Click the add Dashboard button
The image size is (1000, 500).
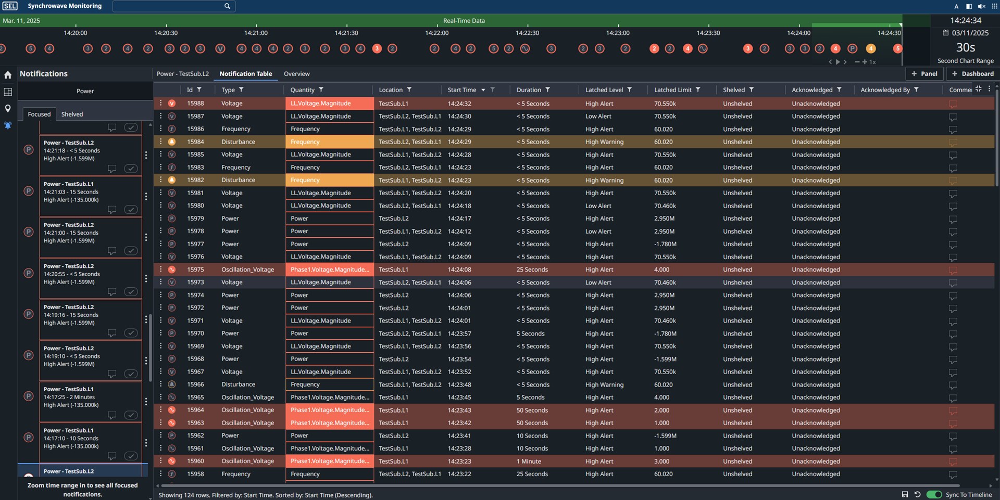(972, 74)
